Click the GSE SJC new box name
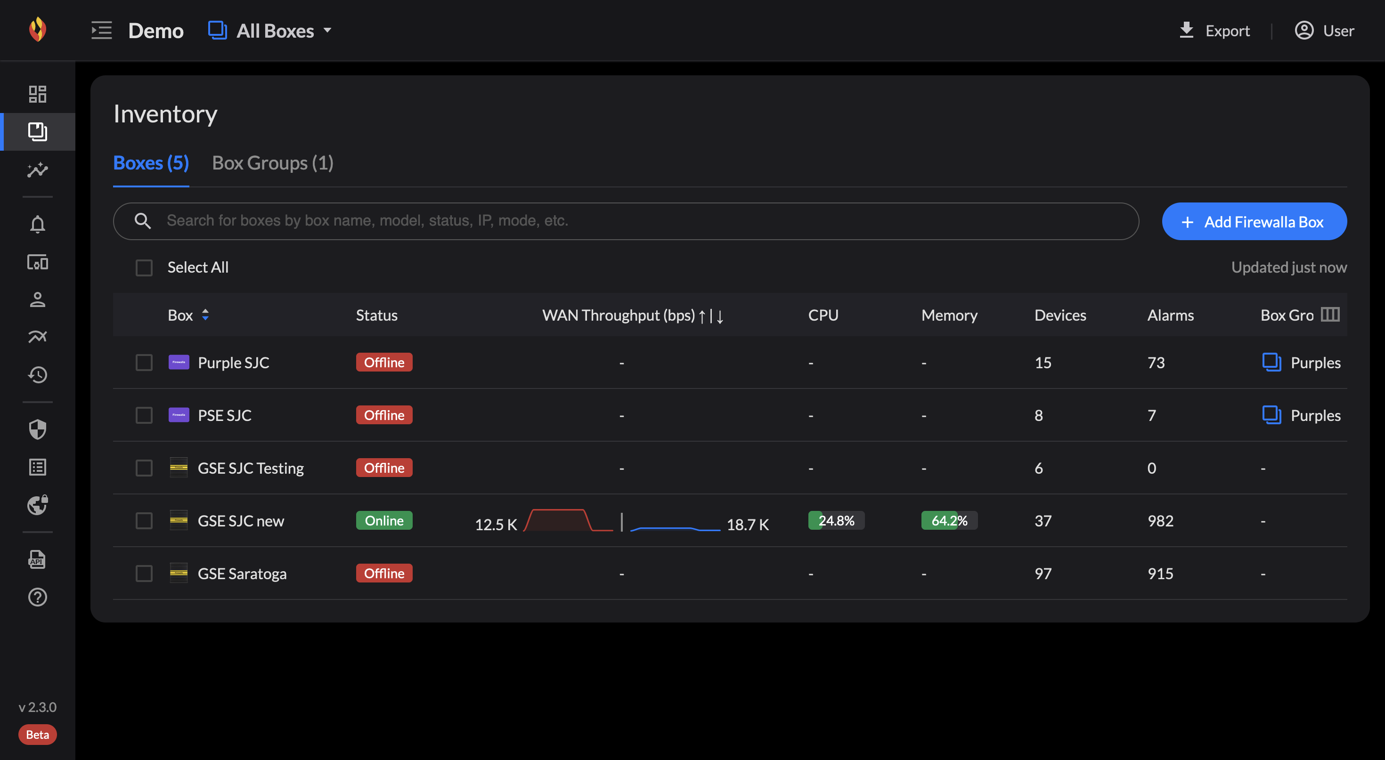The image size is (1385, 760). tap(240, 521)
